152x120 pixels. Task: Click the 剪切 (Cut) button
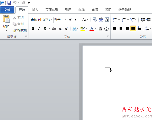19,18
